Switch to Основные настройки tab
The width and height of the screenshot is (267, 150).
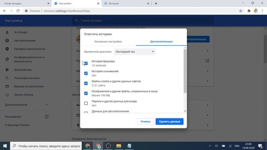(x=108, y=42)
